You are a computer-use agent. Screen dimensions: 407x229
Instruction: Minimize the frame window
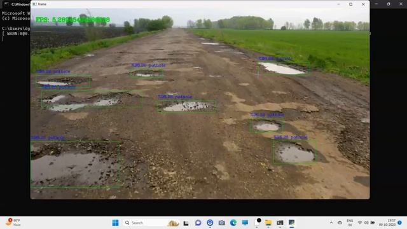(x=338, y=4)
